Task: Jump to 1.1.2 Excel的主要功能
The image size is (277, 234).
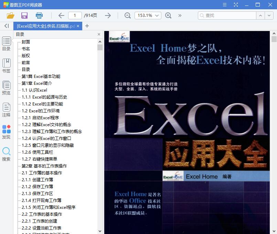Action: (42, 104)
